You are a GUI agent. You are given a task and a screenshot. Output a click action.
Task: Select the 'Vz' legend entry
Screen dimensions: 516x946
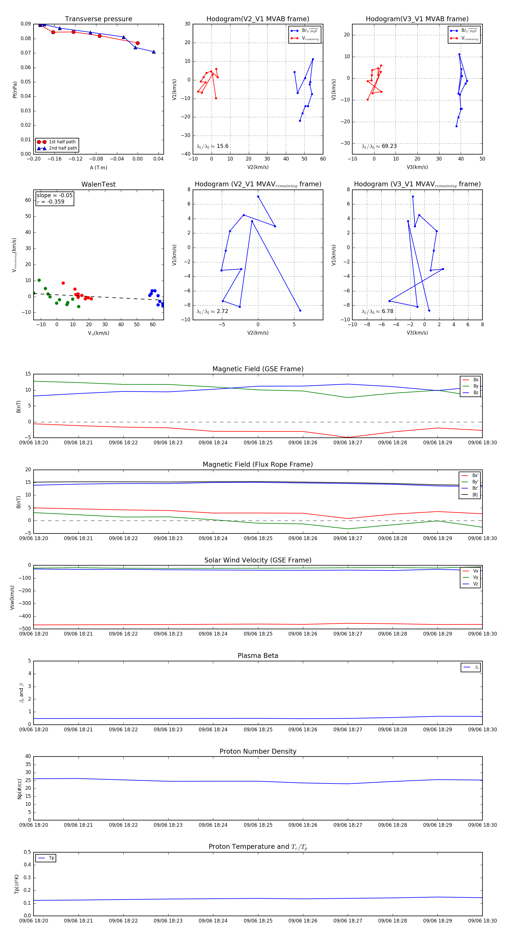click(x=470, y=584)
